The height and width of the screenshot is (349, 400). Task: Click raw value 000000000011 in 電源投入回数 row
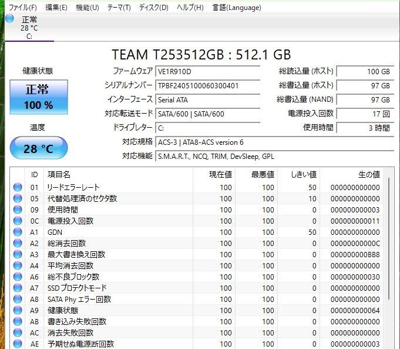click(x=355, y=221)
